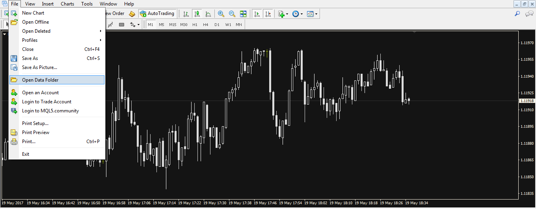536x209 pixels.
Task: Toggle the AutoTrading button
Action: (x=157, y=14)
